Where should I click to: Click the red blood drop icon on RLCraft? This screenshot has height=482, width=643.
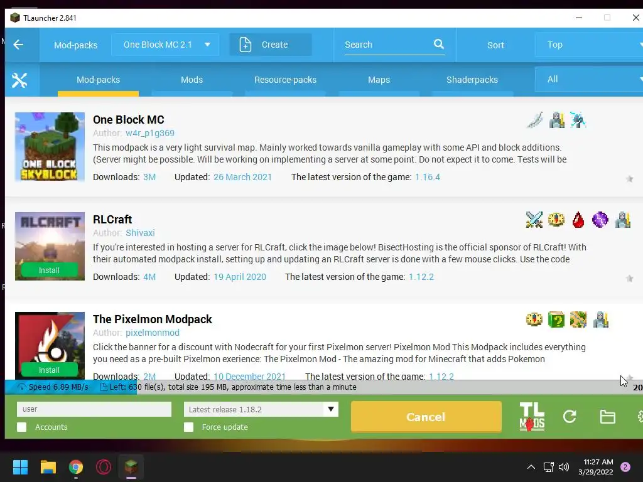point(578,220)
